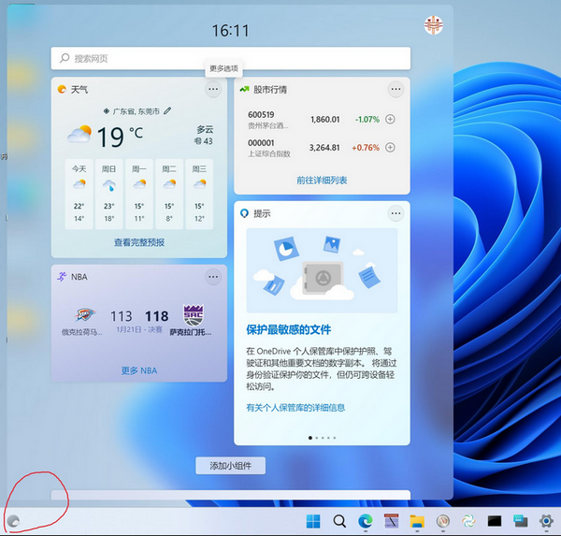Screen dimensions: 561x536
Task: Add index 000001 to the watchlist
Action: click(390, 148)
